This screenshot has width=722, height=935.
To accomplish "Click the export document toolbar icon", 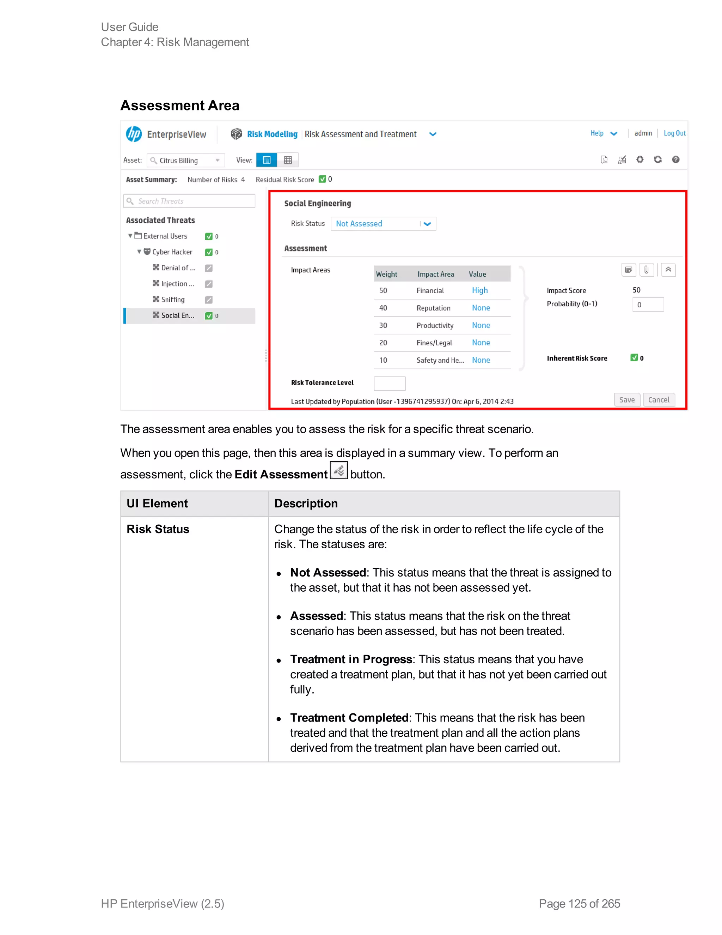I will tap(604, 160).
